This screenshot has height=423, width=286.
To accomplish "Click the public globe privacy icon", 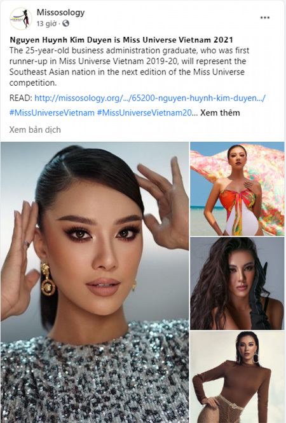I will click(65, 23).
